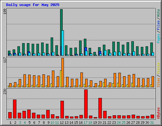Click the "Sites" legend label

click(x=159, y=83)
